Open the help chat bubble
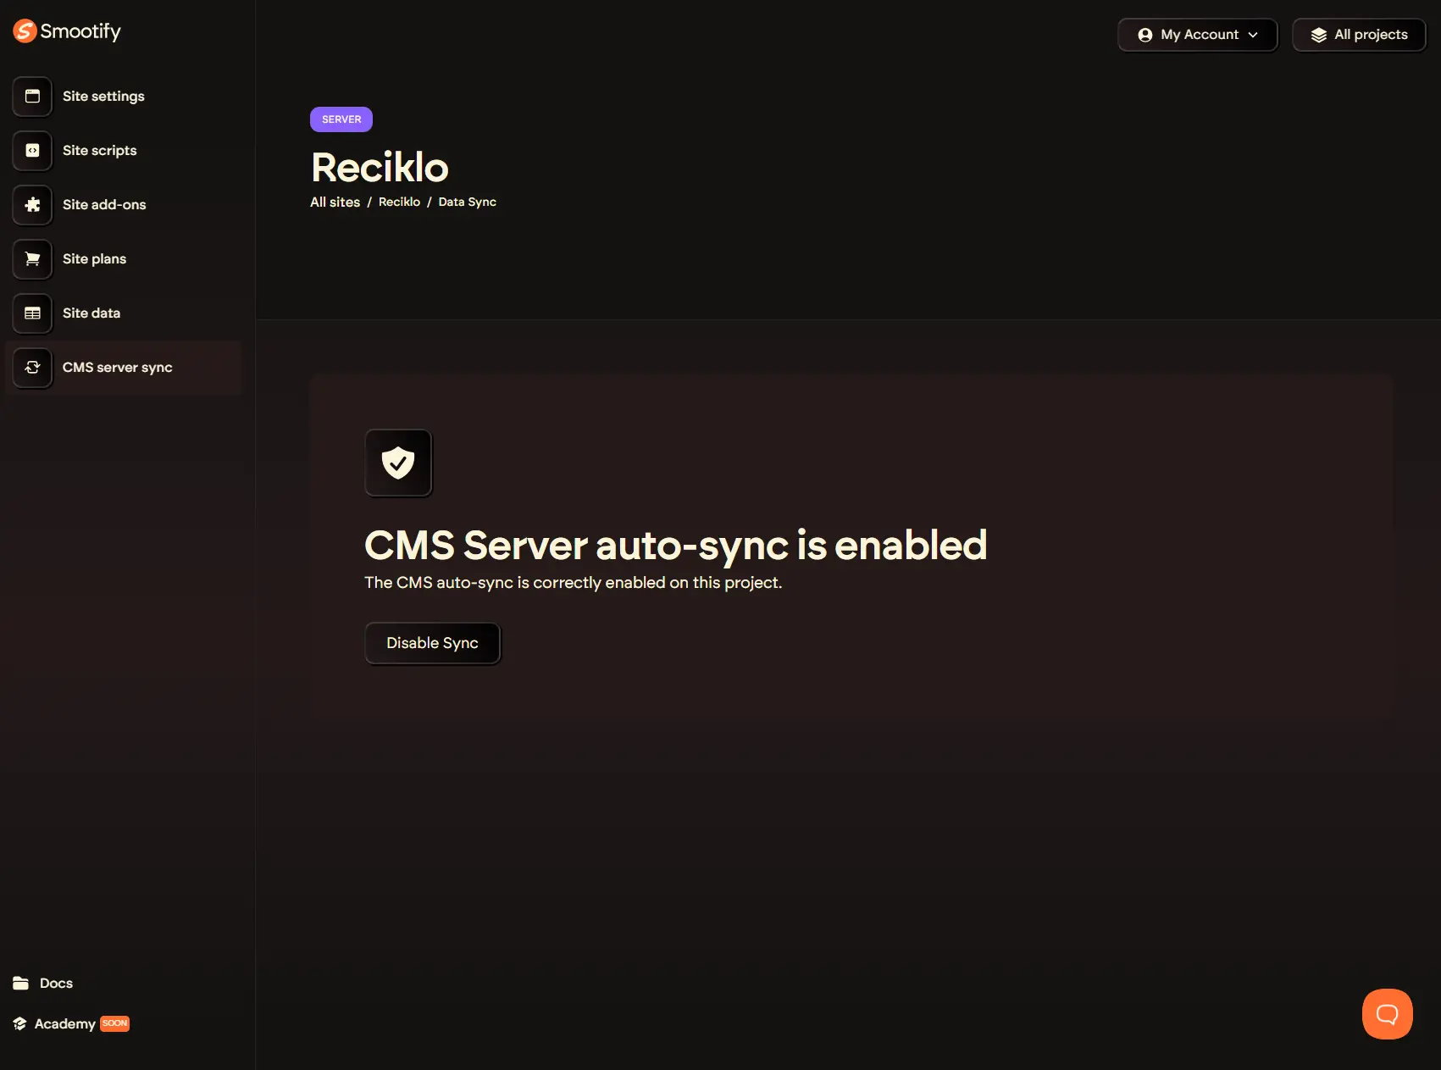Image resolution: width=1441 pixels, height=1070 pixels. (x=1386, y=1013)
